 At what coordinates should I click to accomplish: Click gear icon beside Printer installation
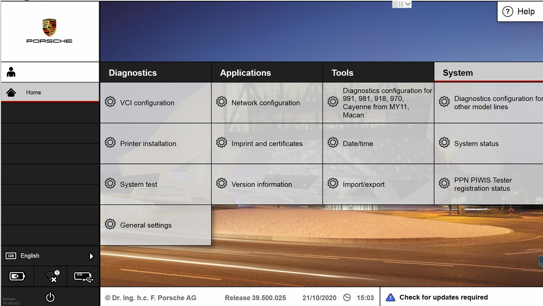pos(110,143)
